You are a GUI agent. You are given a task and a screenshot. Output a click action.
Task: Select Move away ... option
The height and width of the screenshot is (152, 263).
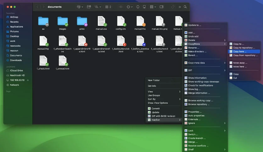244,63
